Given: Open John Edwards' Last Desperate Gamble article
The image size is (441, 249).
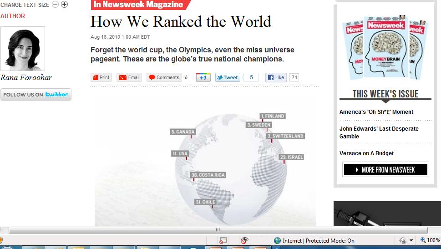Looking at the screenshot, I should [x=379, y=132].
